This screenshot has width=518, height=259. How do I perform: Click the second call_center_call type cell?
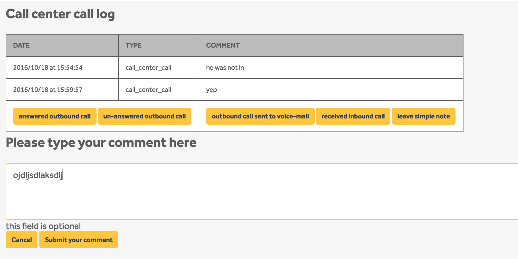tap(148, 90)
